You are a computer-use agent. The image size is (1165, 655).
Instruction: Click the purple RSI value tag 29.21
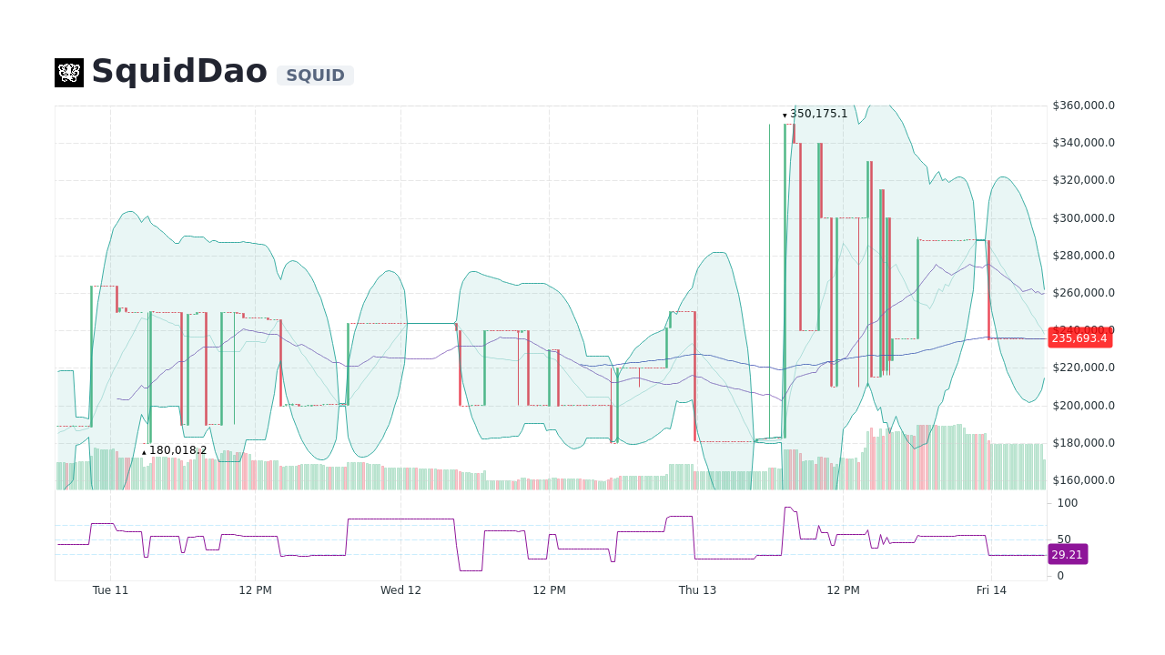(1067, 554)
